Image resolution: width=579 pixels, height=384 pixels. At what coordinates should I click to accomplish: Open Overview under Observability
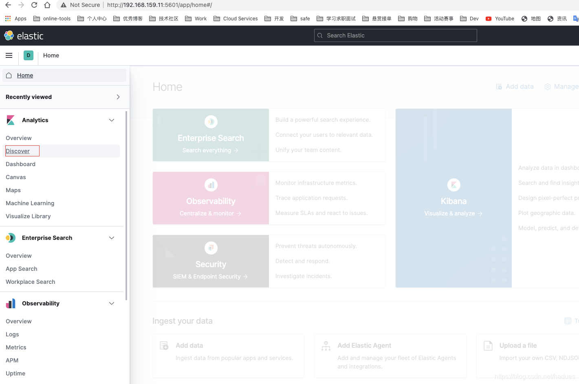tap(19, 321)
